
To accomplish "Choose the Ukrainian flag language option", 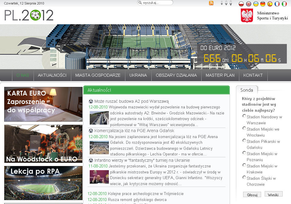I will (x=256, y=4).
